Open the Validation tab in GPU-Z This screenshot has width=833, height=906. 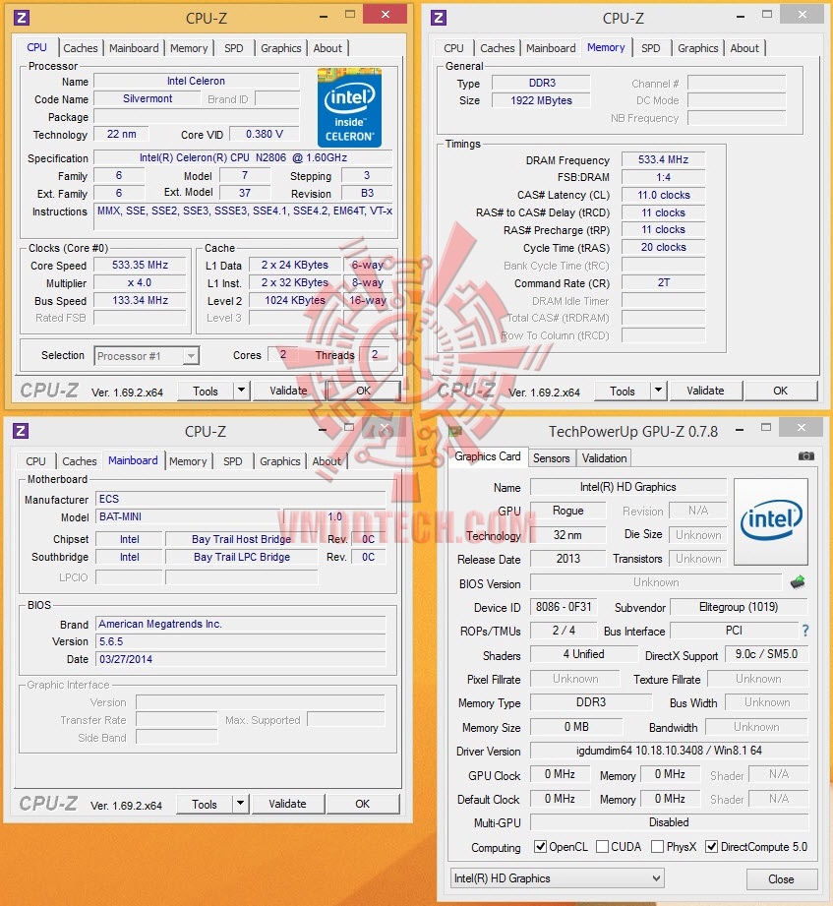[604, 457]
